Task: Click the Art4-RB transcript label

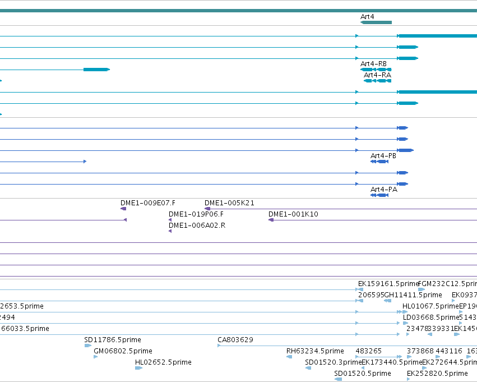Action: [373, 64]
